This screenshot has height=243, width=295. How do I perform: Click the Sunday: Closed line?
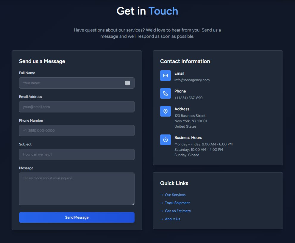[187, 155]
